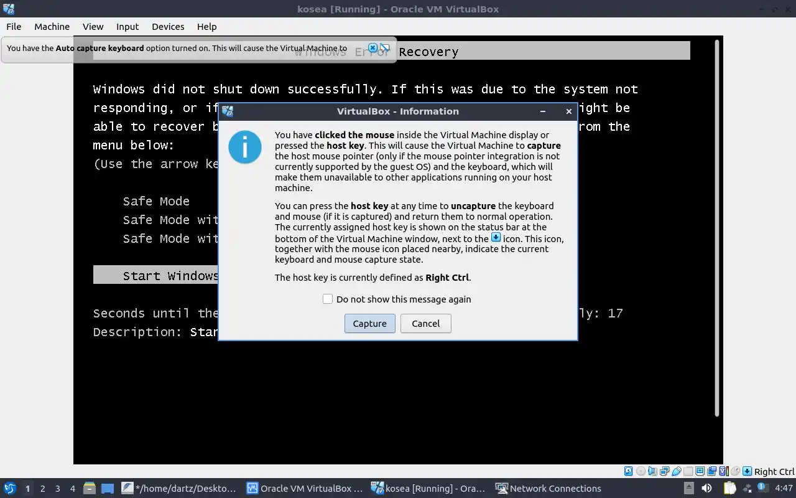Open the clipboard manager tray icon
This screenshot has height=498, width=796.
click(729, 488)
